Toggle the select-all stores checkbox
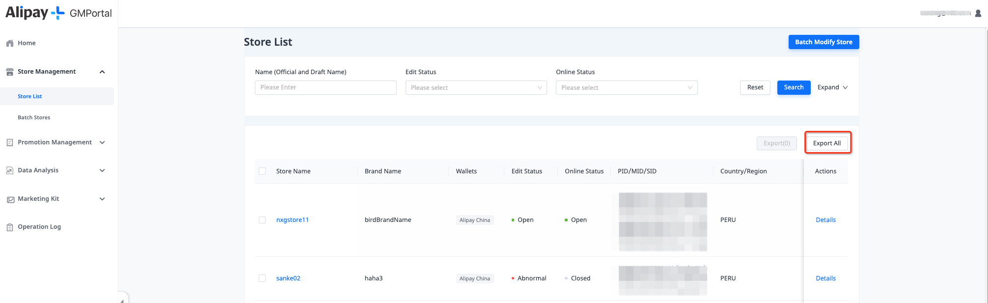The width and height of the screenshot is (988, 303). click(x=262, y=171)
